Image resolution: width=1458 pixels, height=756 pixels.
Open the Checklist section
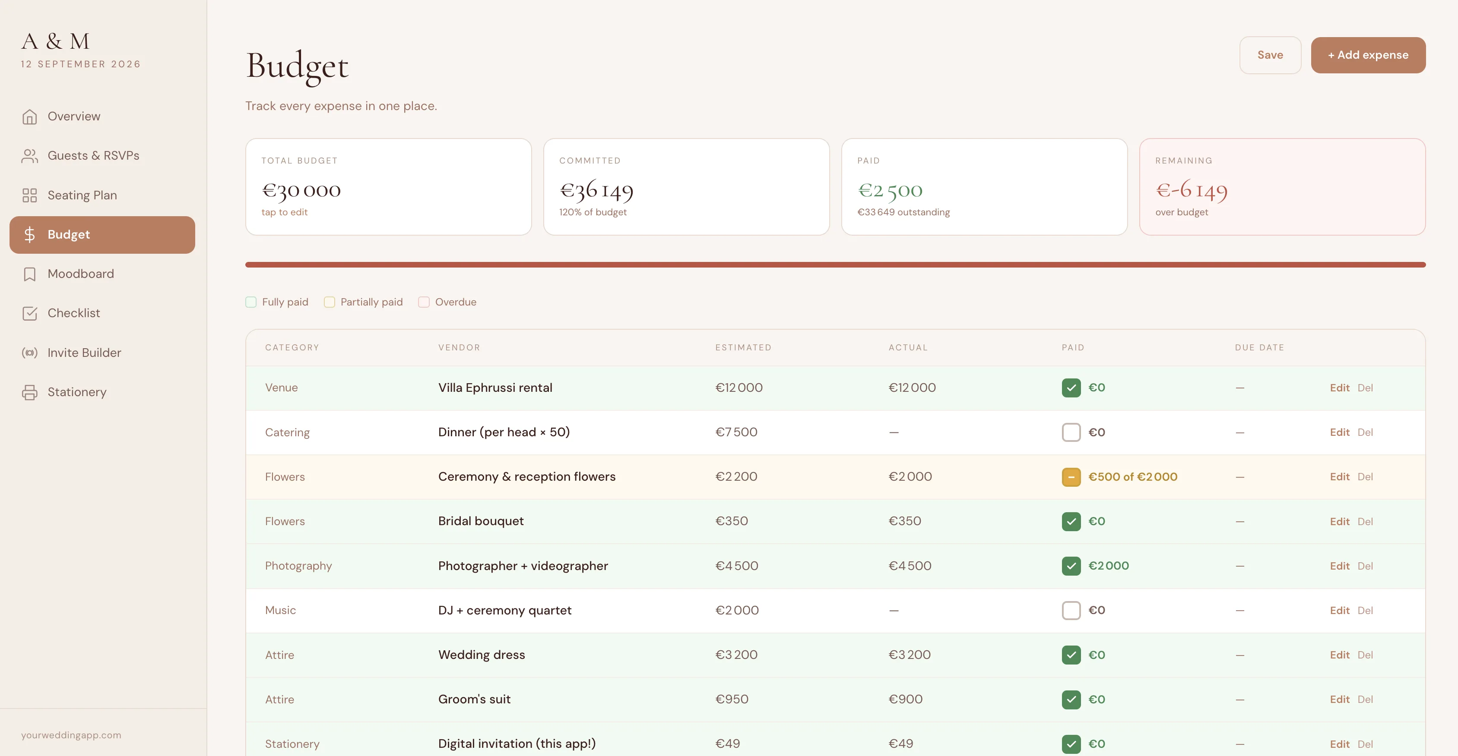(x=102, y=313)
